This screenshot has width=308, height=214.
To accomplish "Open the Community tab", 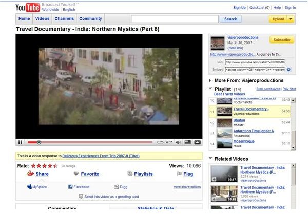I will click(x=90, y=19).
